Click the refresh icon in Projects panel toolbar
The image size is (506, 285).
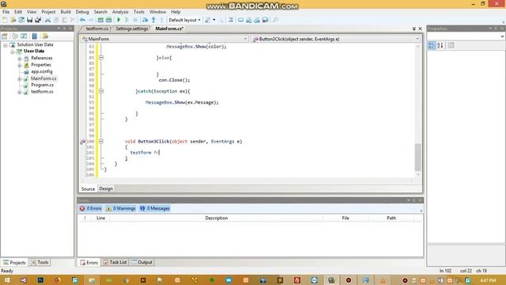tap(24, 36)
